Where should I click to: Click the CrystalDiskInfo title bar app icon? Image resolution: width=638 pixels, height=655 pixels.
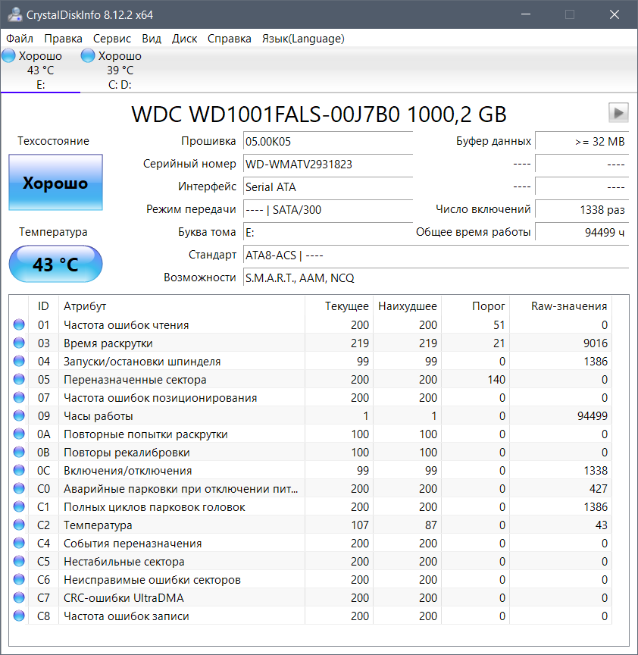coord(13,14)
